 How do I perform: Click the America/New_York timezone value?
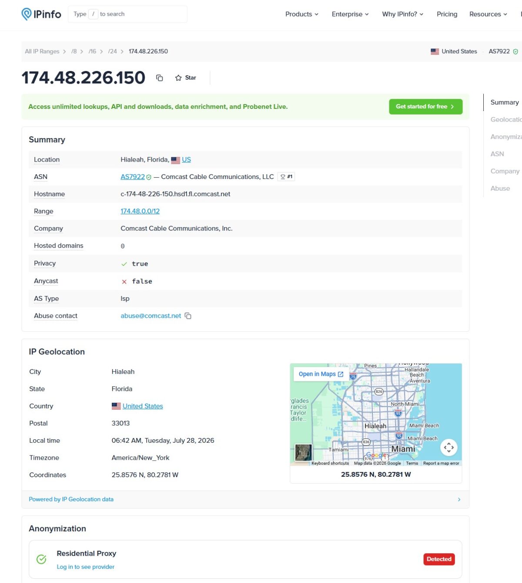(141, 458)
